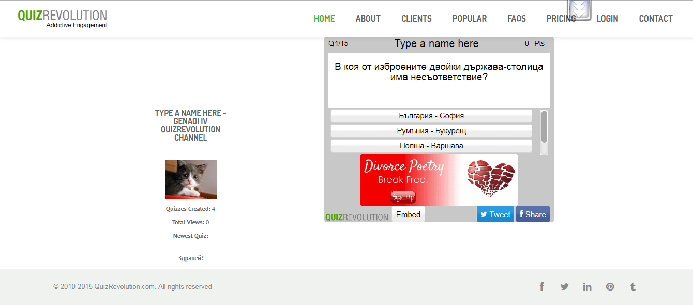Click the QuizRevolution logo in the header
Viewport: 693px width, 305px height.
(x=62, y=19)
